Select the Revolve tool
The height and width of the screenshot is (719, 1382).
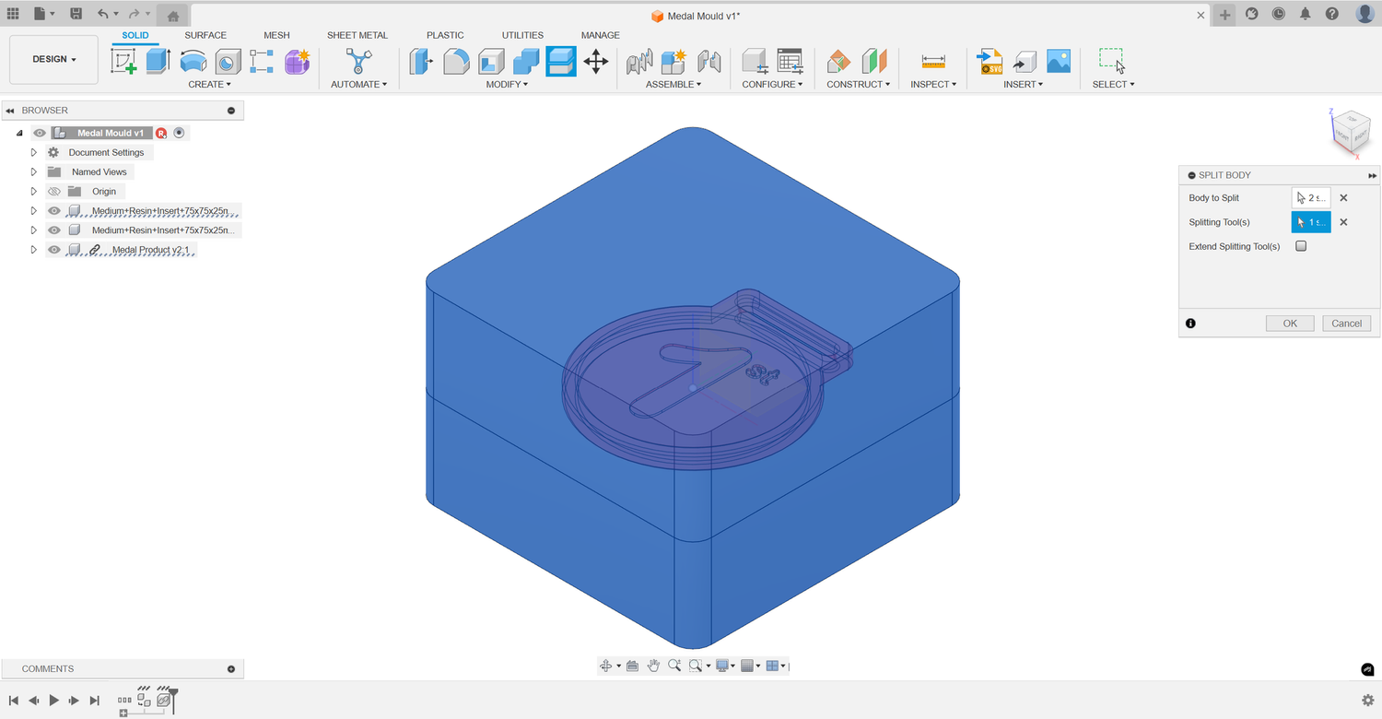click(x=193, y=62)
